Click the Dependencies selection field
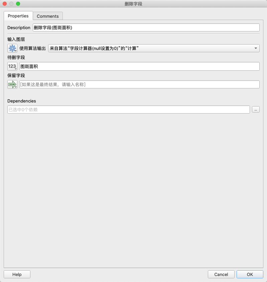This screenshot has height=282, width=267. pos(128,110)
